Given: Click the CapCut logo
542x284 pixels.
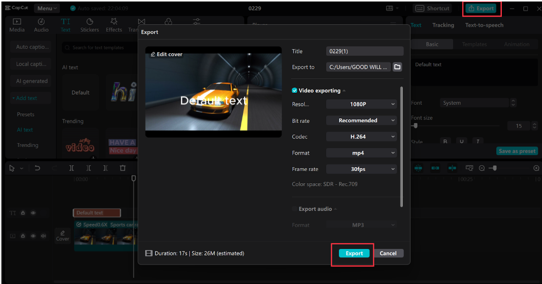Looking at the screenshot, I should 17,8.
